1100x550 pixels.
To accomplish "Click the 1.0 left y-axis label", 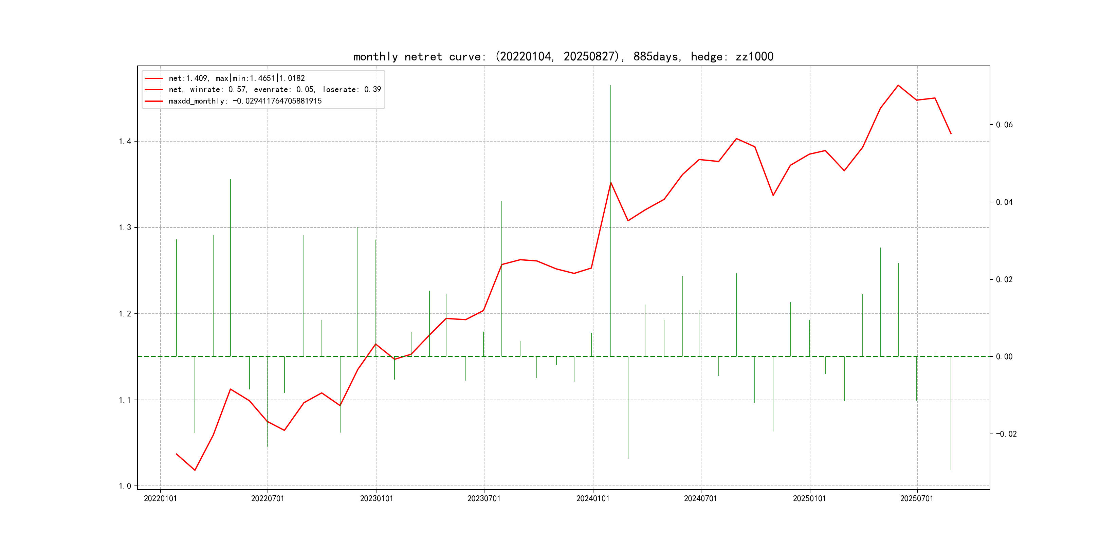I will click(125, 486).
